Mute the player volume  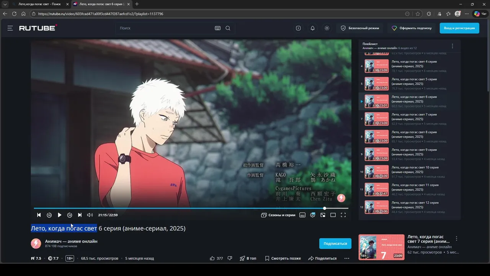[90, 215]
